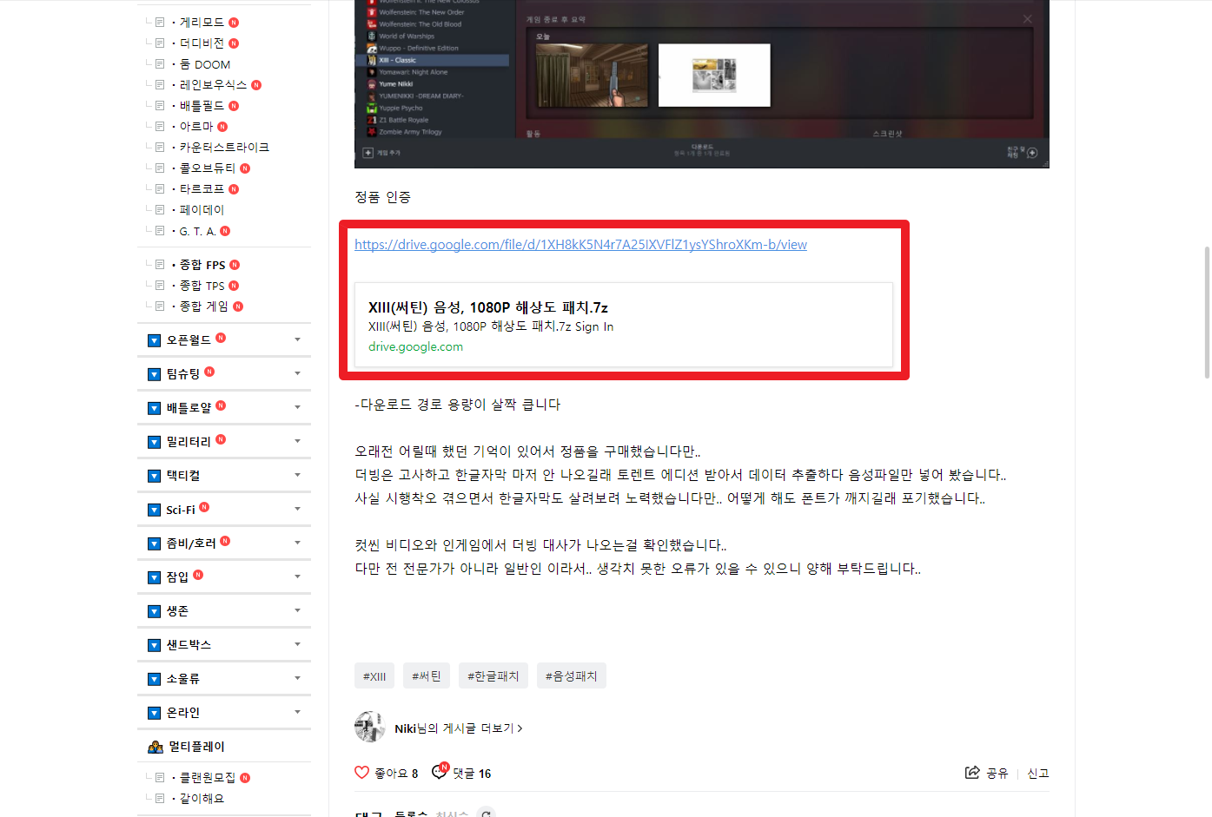
Task: Open Niki님의 게시글 더보기 link
Action: (459, 728)
